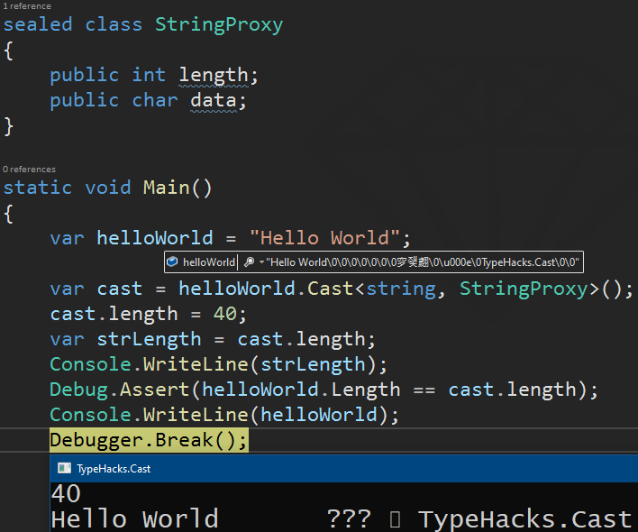Click the helloWorld name in the datatip
The image size is (638, 532).
(209, 262)
